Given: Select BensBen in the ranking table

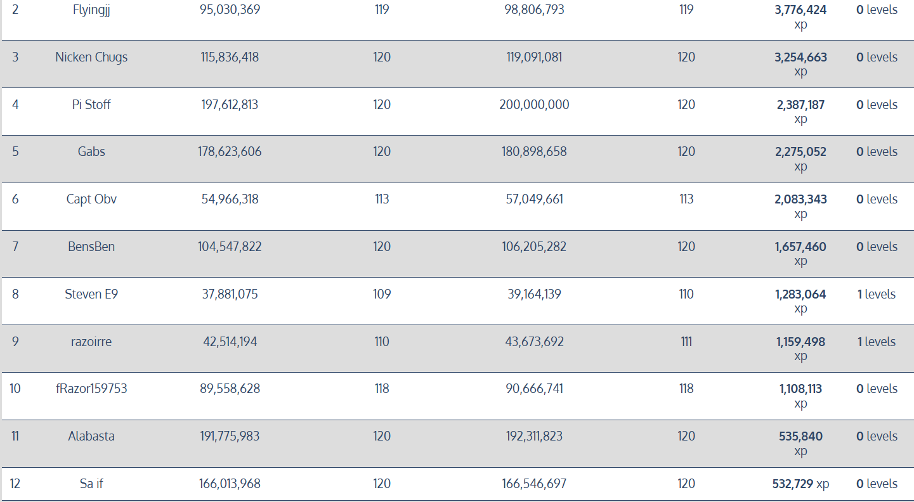Looking at the screenshot, I should tap(91, 247).
